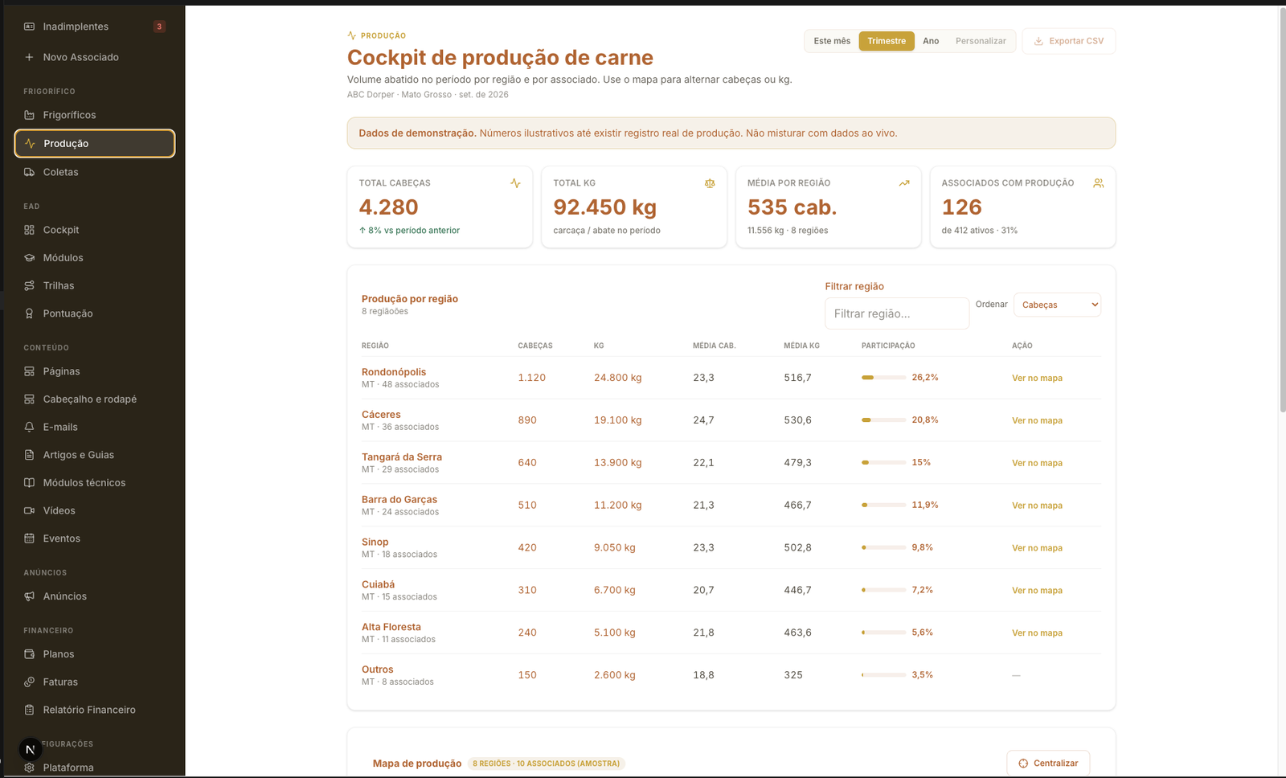Click Ver no mapa for Sinop
This screenshot has width=1286, height=778.
(1037, 548)
